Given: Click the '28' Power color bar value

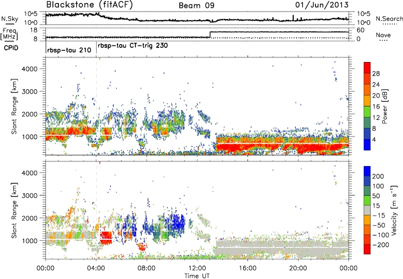Looking at the screenshot, I should click(x=376, y=74).
